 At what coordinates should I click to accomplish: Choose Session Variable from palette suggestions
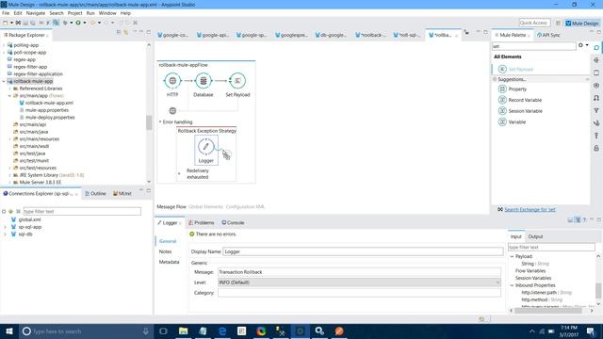click(520, 111)
